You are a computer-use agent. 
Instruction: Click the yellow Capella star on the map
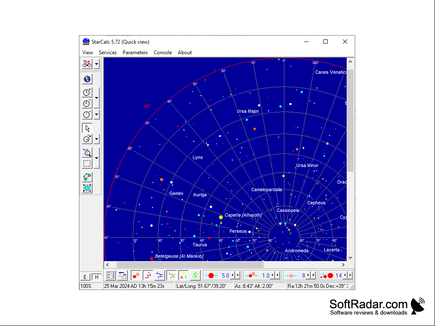tap(221, 217)
